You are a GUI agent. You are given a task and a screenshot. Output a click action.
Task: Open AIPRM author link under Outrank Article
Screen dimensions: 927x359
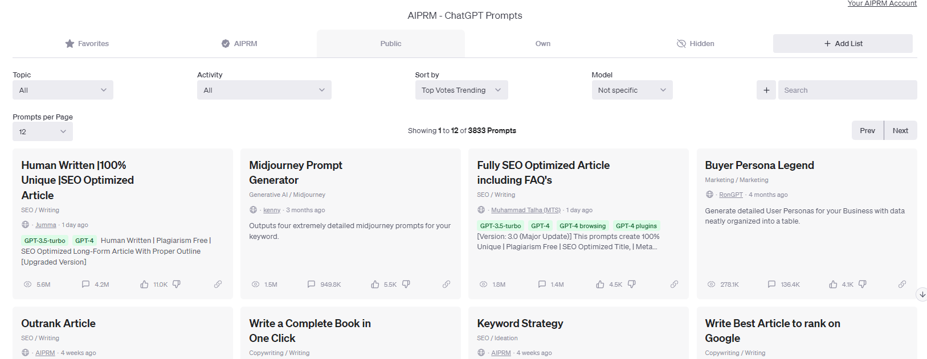point(45,353)
